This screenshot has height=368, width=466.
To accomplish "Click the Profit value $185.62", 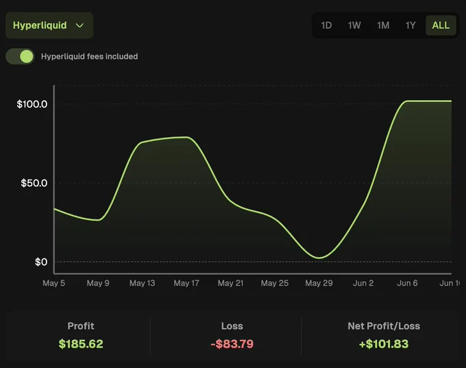I will (81, 344).
